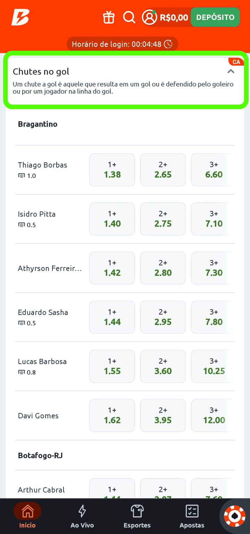Select Lucas Barbosa 2+ at 3.60

coord(163,366)
